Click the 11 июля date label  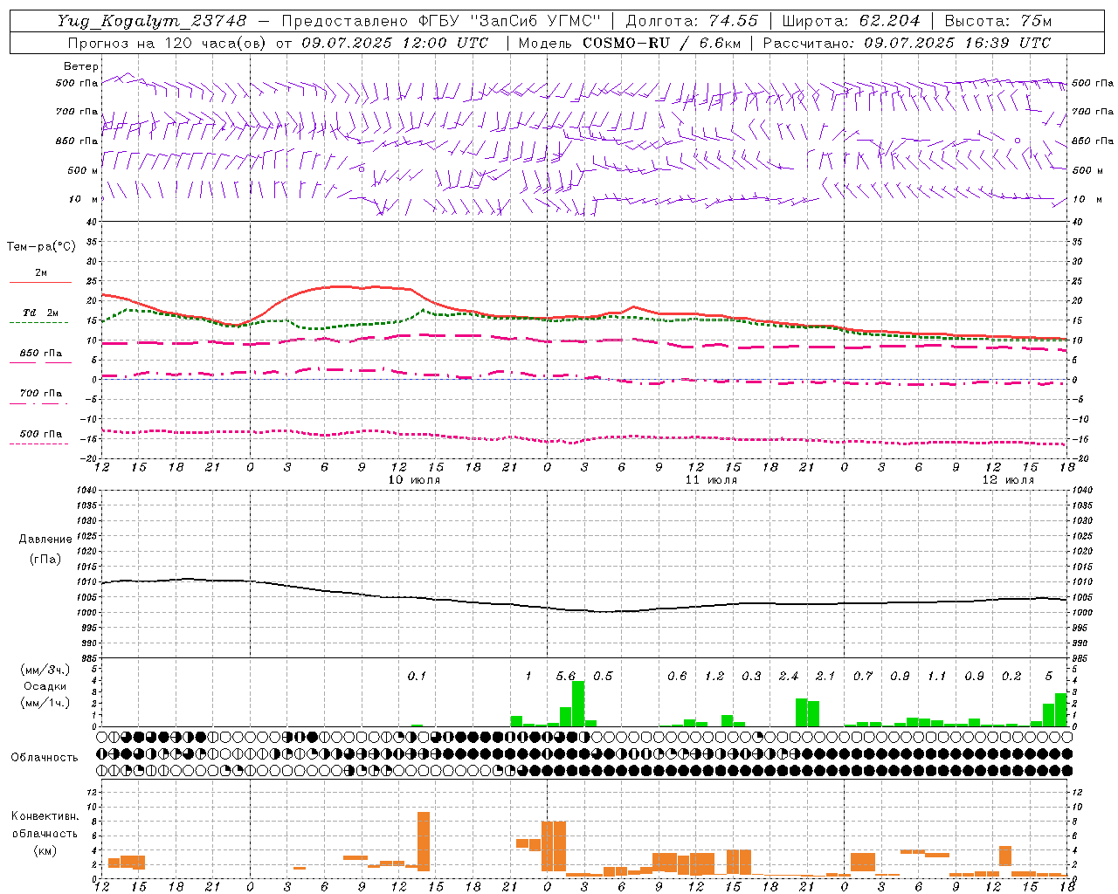(711, 480)
